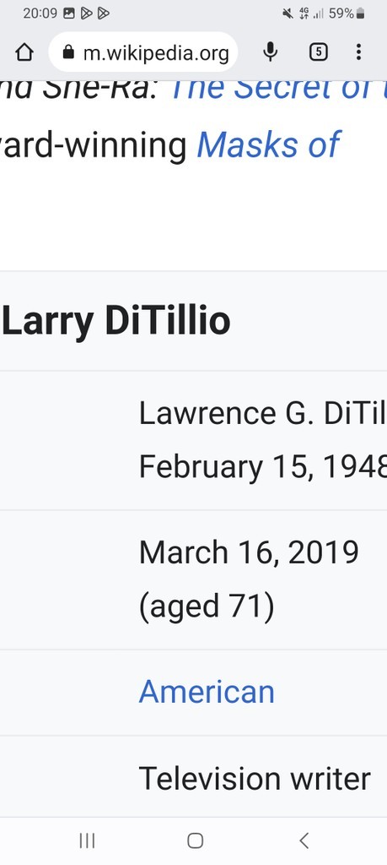This screenshot has width=387, height=865.
Task: Tap the muted sound status icon
Action: 288,14
